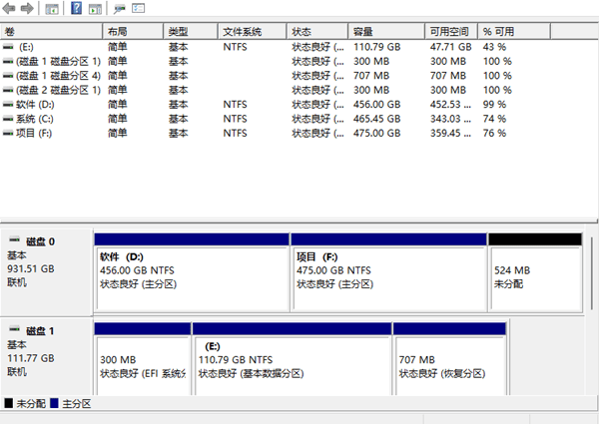Click the 110.79 GB capacity cell

click(377, 47)
